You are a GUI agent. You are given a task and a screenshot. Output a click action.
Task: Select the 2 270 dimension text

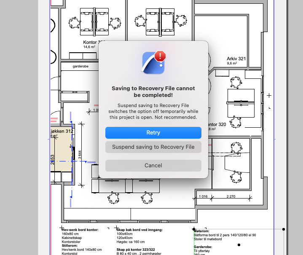tap(231, 196)
